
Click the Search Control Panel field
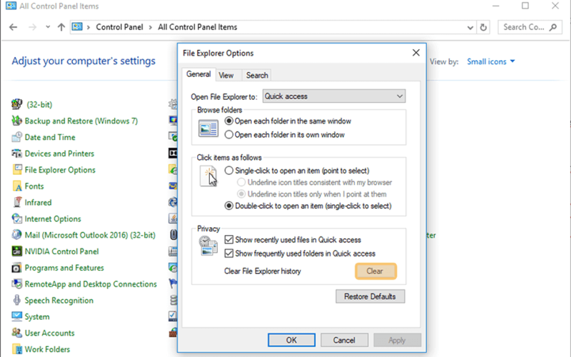tap(530, 27)
